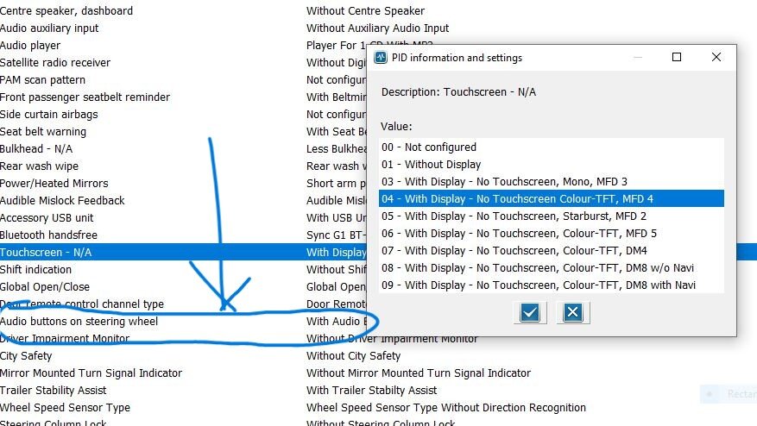Select 03 - Mono, MFD 3 option
Viewport: 757px width, 426px height.
[x=504, y=181]
